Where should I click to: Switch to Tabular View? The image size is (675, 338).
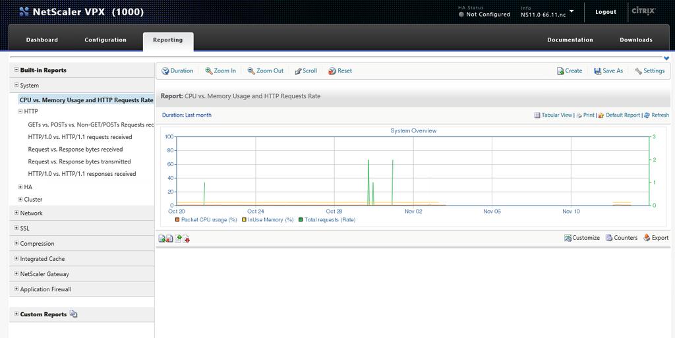tap(553, 115)
